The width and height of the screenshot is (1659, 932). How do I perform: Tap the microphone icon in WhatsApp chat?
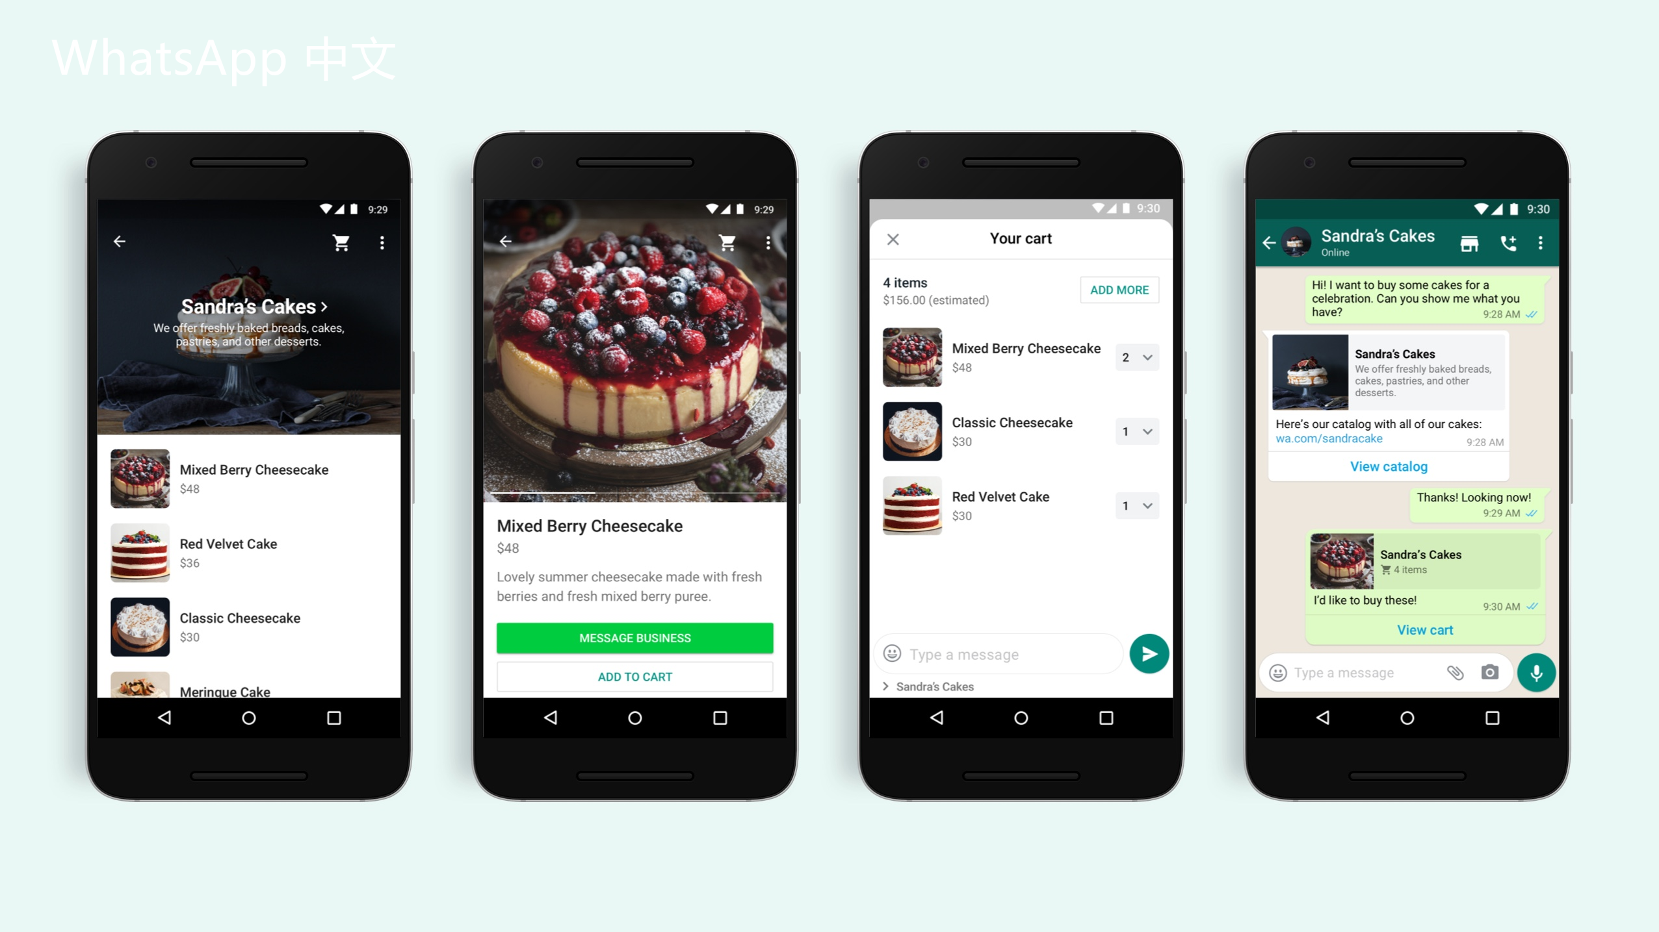click(1537, 673)
